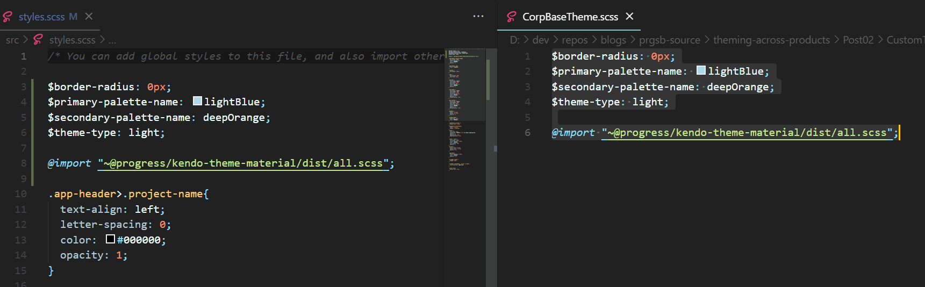Open the #000000 color swatch picker
The width and height of the screenshot is (925, 287).
pyautogui.click(x=110, y=239)
